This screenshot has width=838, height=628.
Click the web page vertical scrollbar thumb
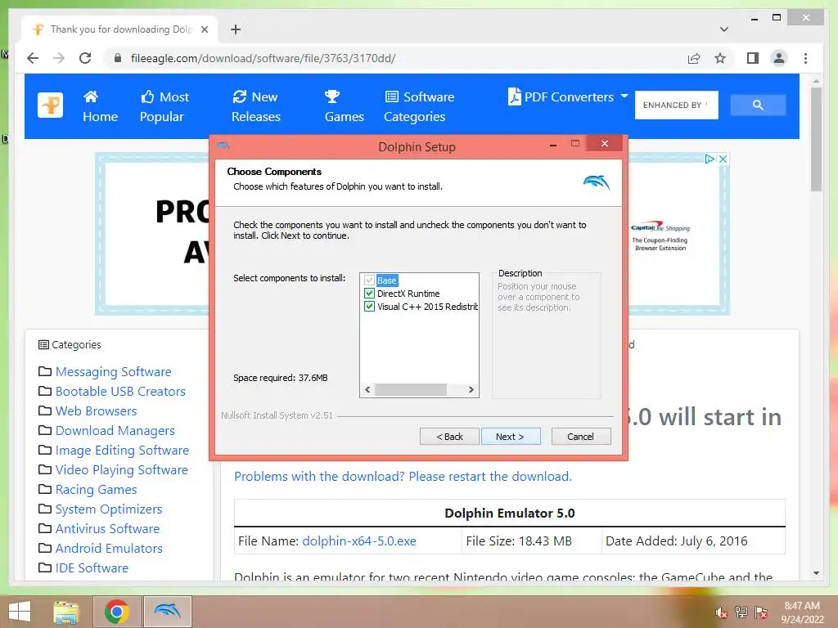(x=816, y=139)
